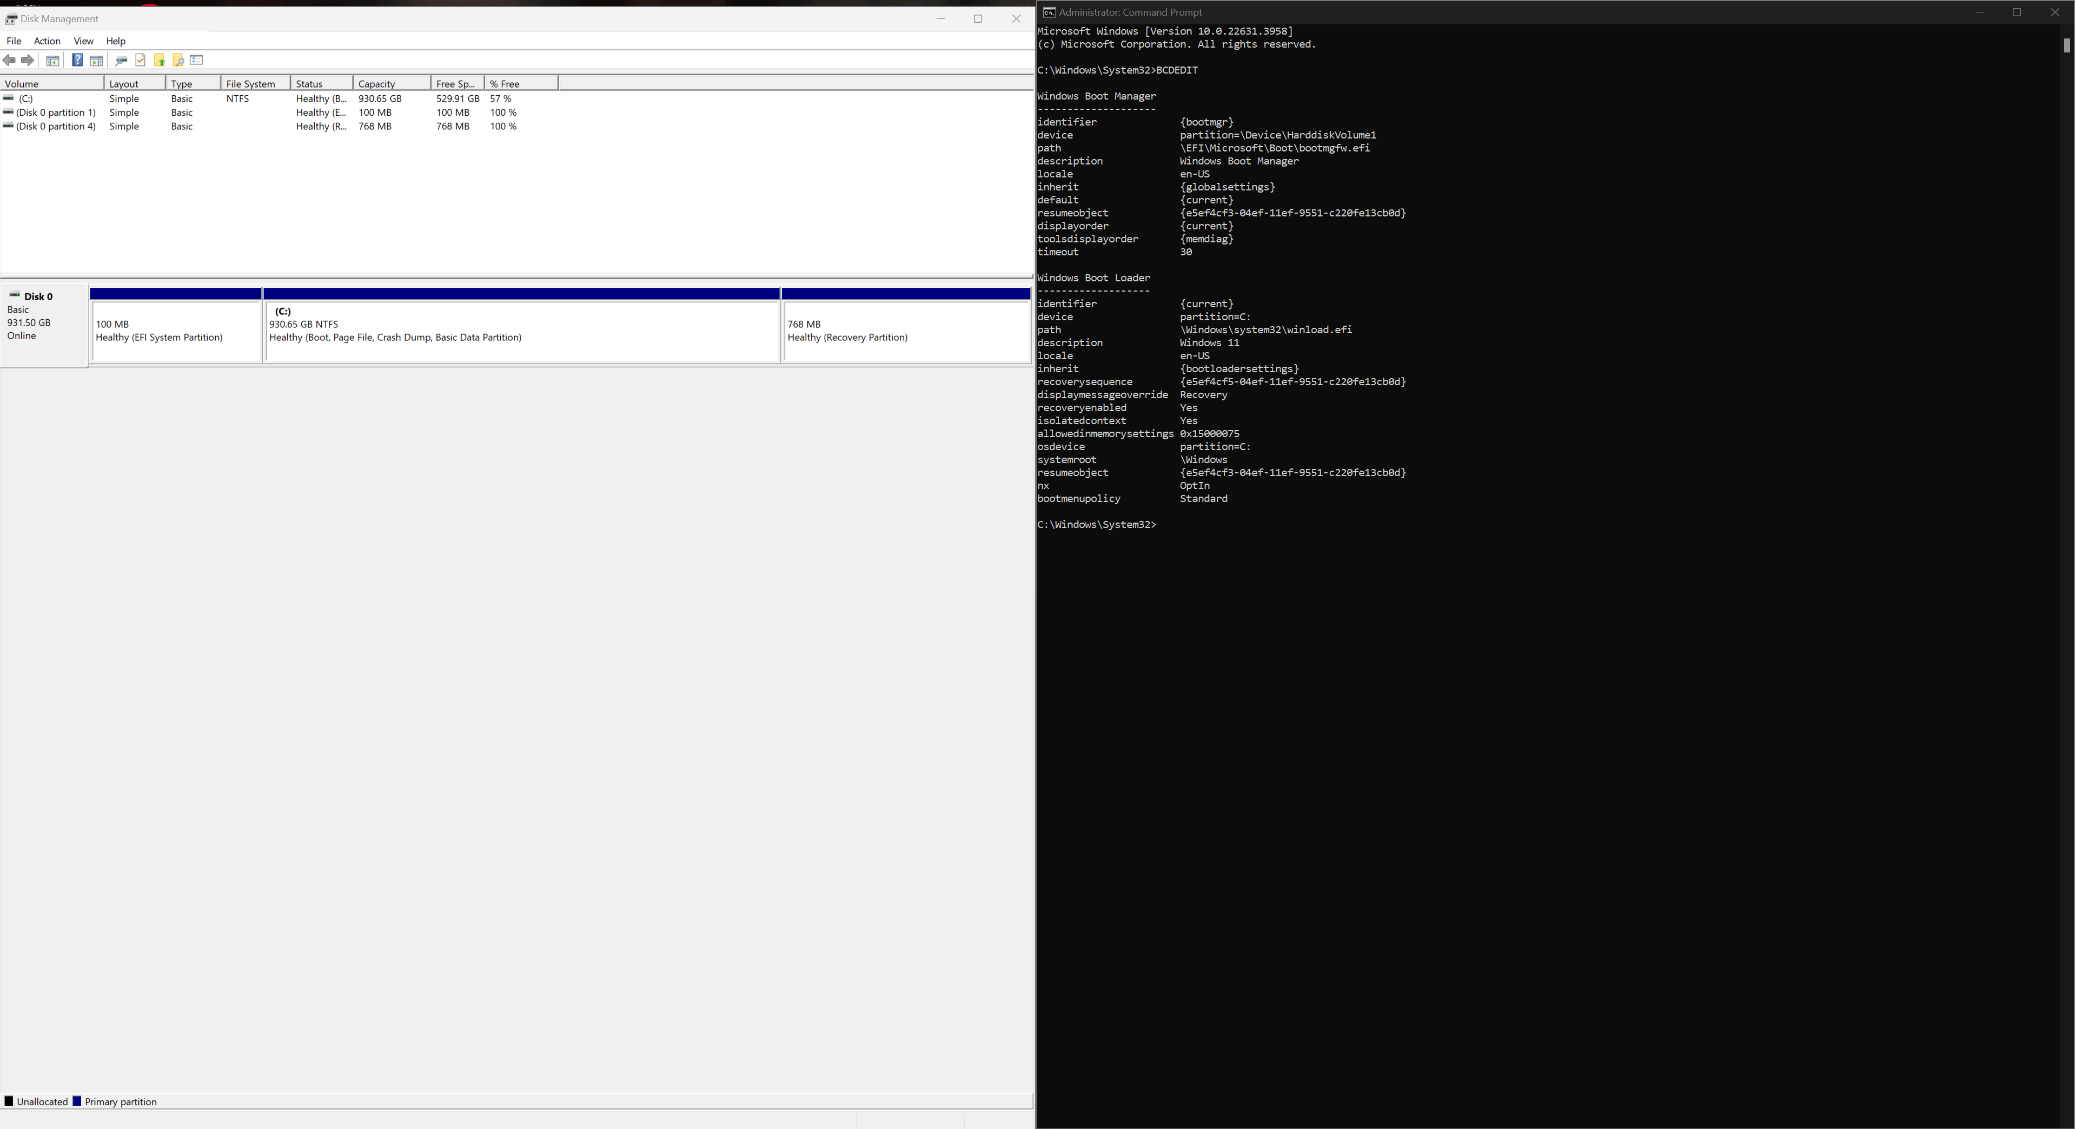This screenshot has width=2075, height=1129.
Task: Click the Connect/Rescan disk drive icon
Action: tap(121, 61)
